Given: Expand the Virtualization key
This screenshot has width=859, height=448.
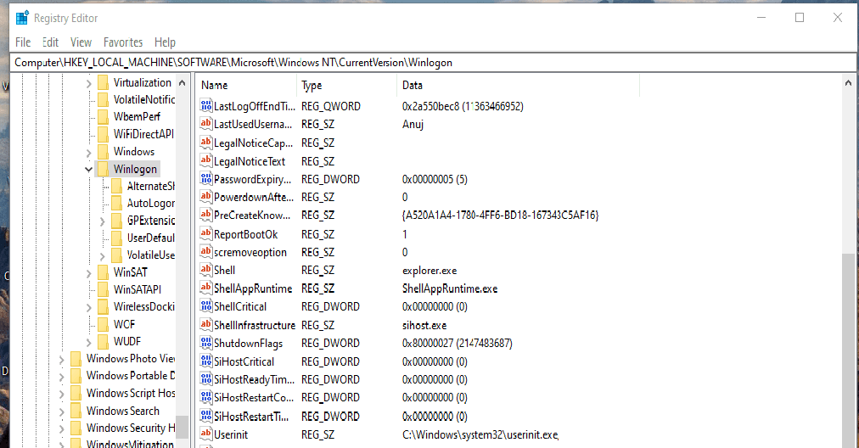Looking at the screenshot, I should pos(89,83).
